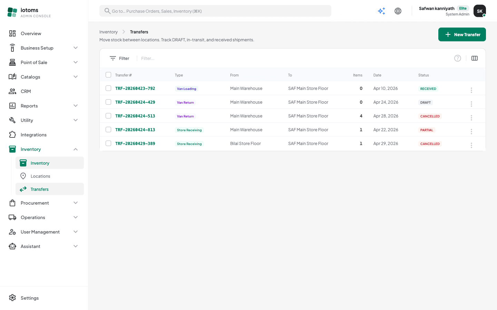Open the help question mark icon
This screenshot has height=310, width=497.
[x=458, y=58]
